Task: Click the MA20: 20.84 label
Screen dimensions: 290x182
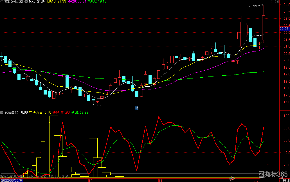Action: click(x=77, y=1)
